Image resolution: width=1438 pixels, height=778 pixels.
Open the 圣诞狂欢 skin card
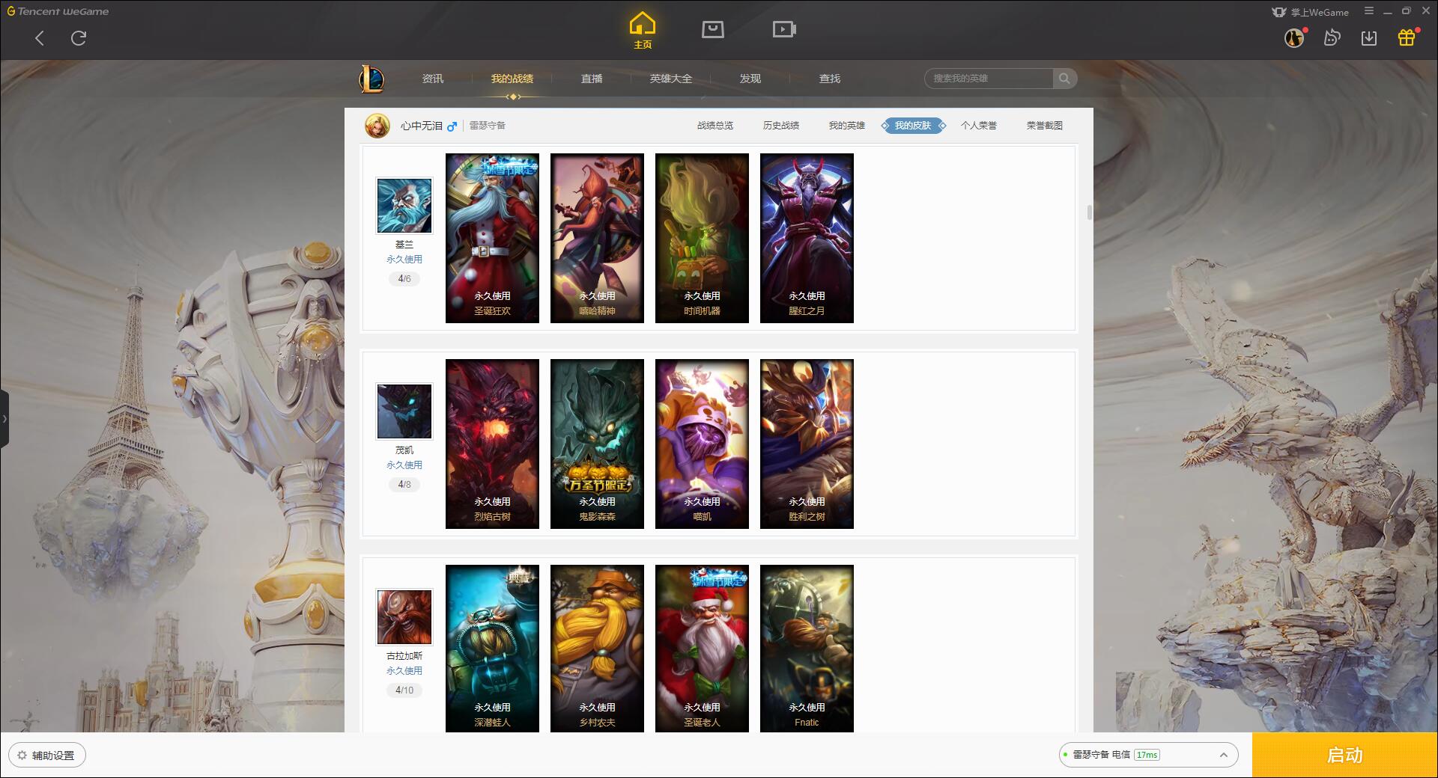tap(492, 238)
